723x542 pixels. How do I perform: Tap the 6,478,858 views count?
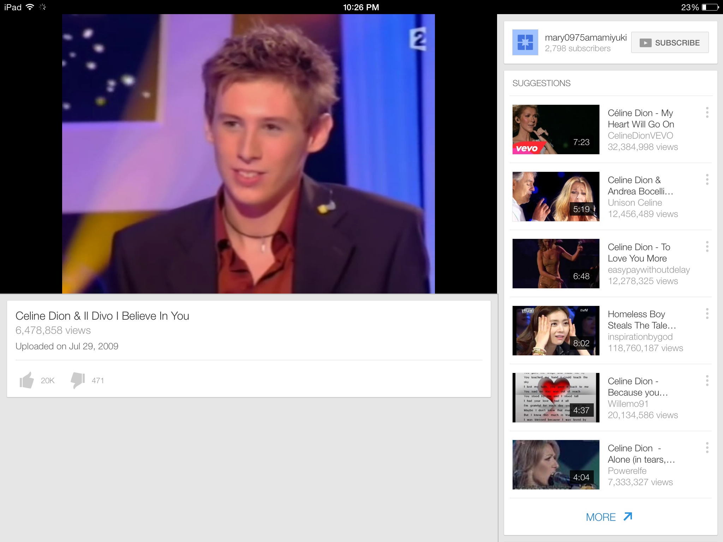pos(53,330)
